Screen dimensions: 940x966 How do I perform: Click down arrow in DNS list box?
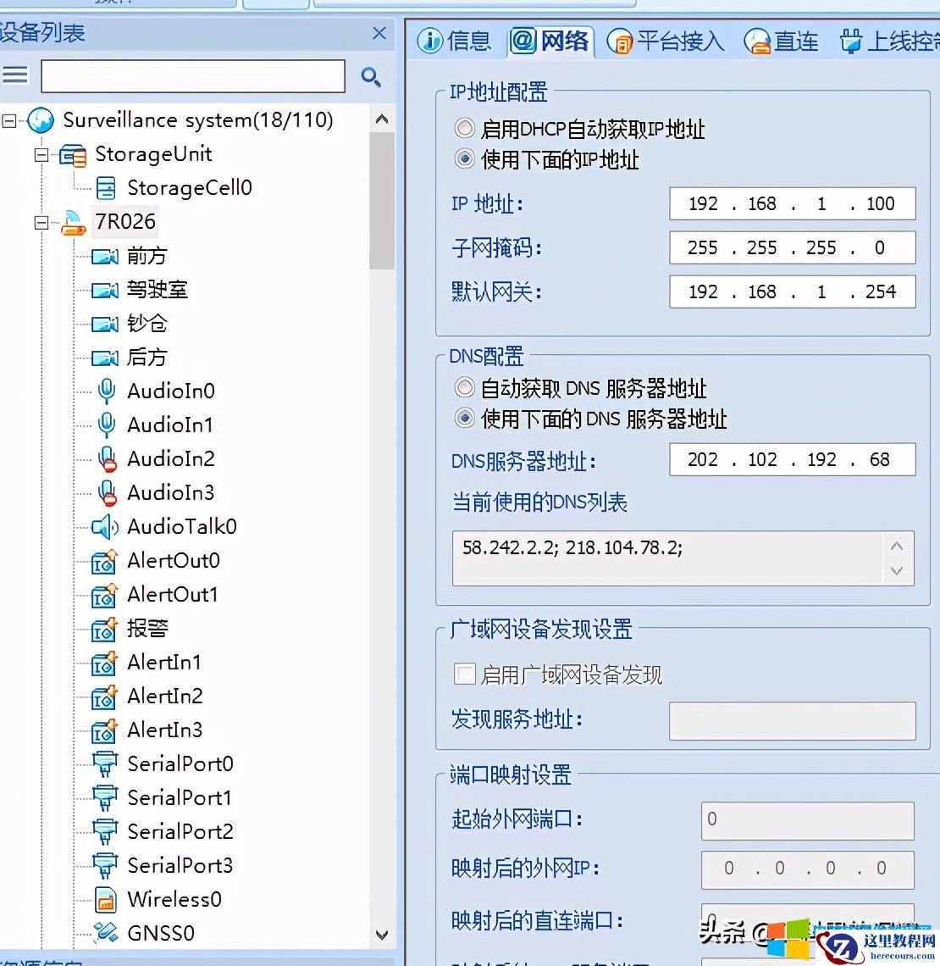click(897, 571)
